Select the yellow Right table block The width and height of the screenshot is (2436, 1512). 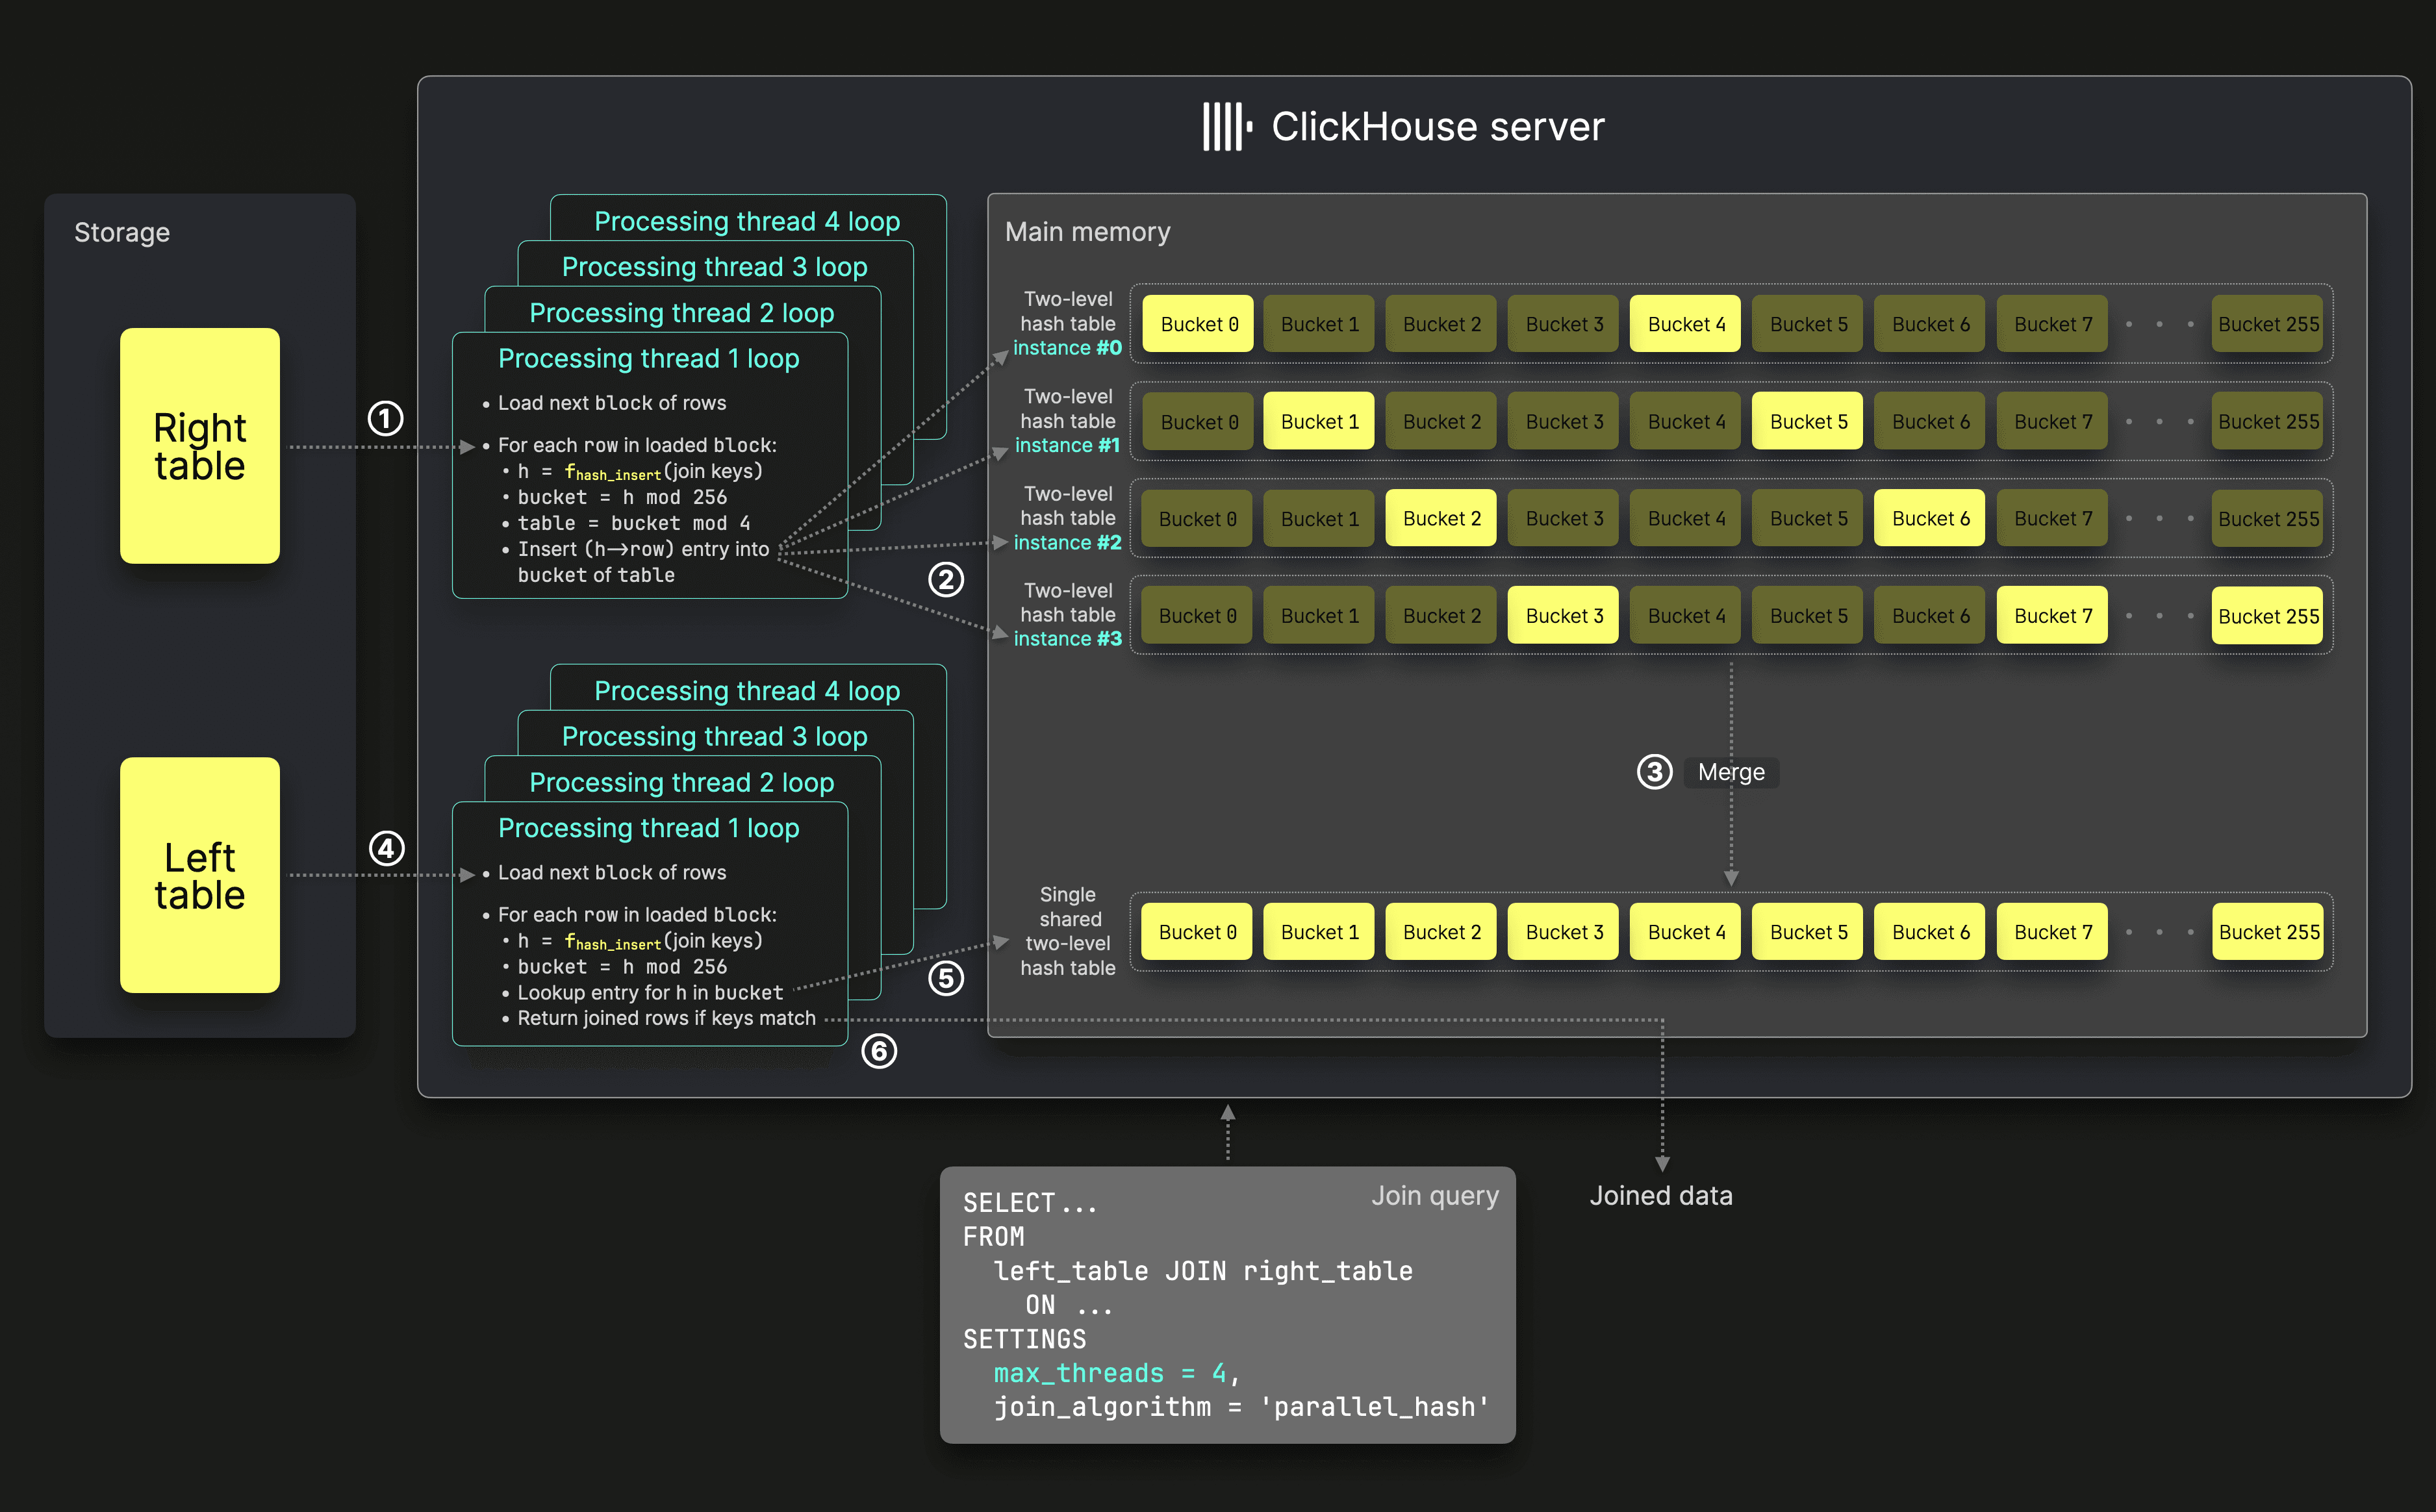click(200, 446)
